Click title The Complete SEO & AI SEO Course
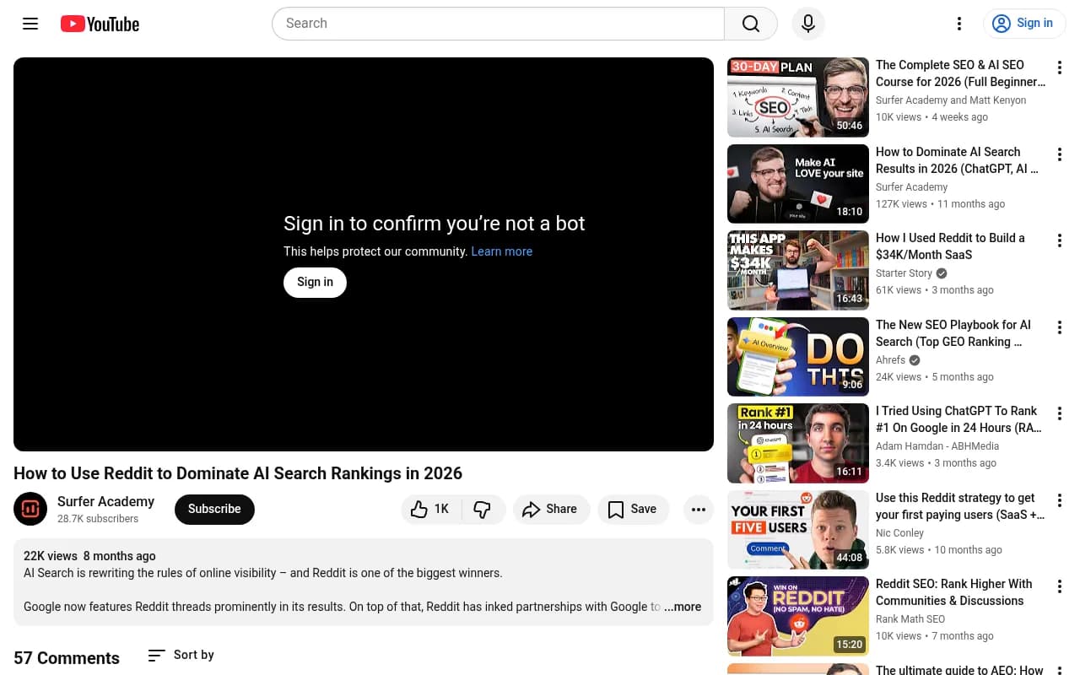Screen dimensions: 1080x675 click(x=960, y=73)
